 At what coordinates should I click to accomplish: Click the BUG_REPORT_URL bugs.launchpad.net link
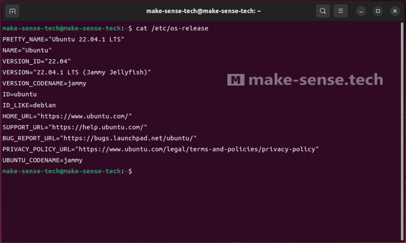[x=128, y=138]
